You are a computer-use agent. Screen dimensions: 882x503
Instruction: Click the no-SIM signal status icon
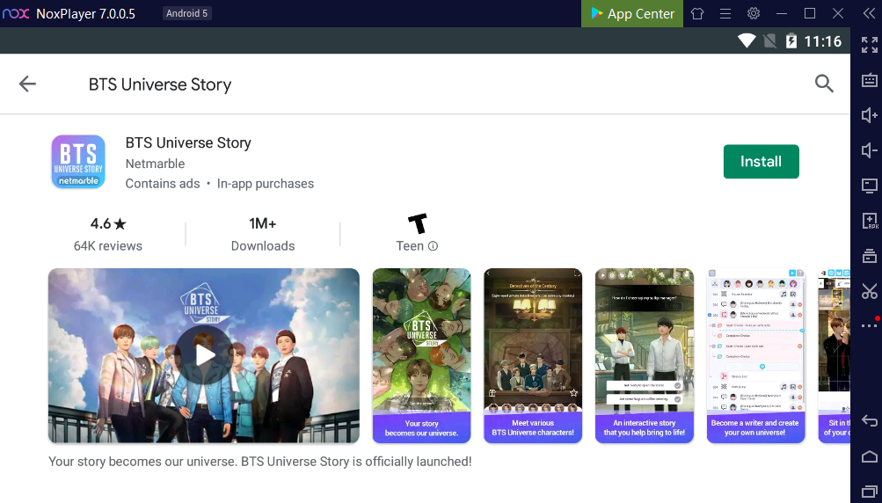(x=769, y=40)
